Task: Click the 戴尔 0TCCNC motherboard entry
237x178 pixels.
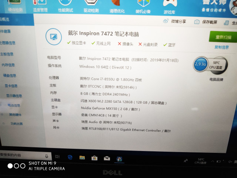Action: 109,87
